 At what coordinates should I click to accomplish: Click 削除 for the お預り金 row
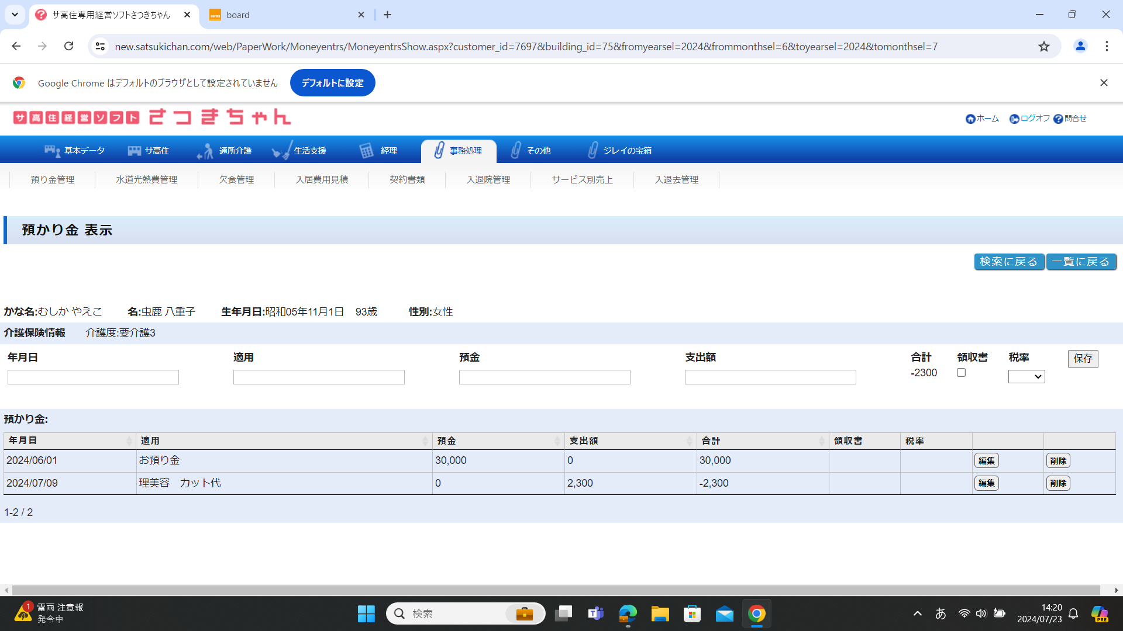pos(1057,460)
